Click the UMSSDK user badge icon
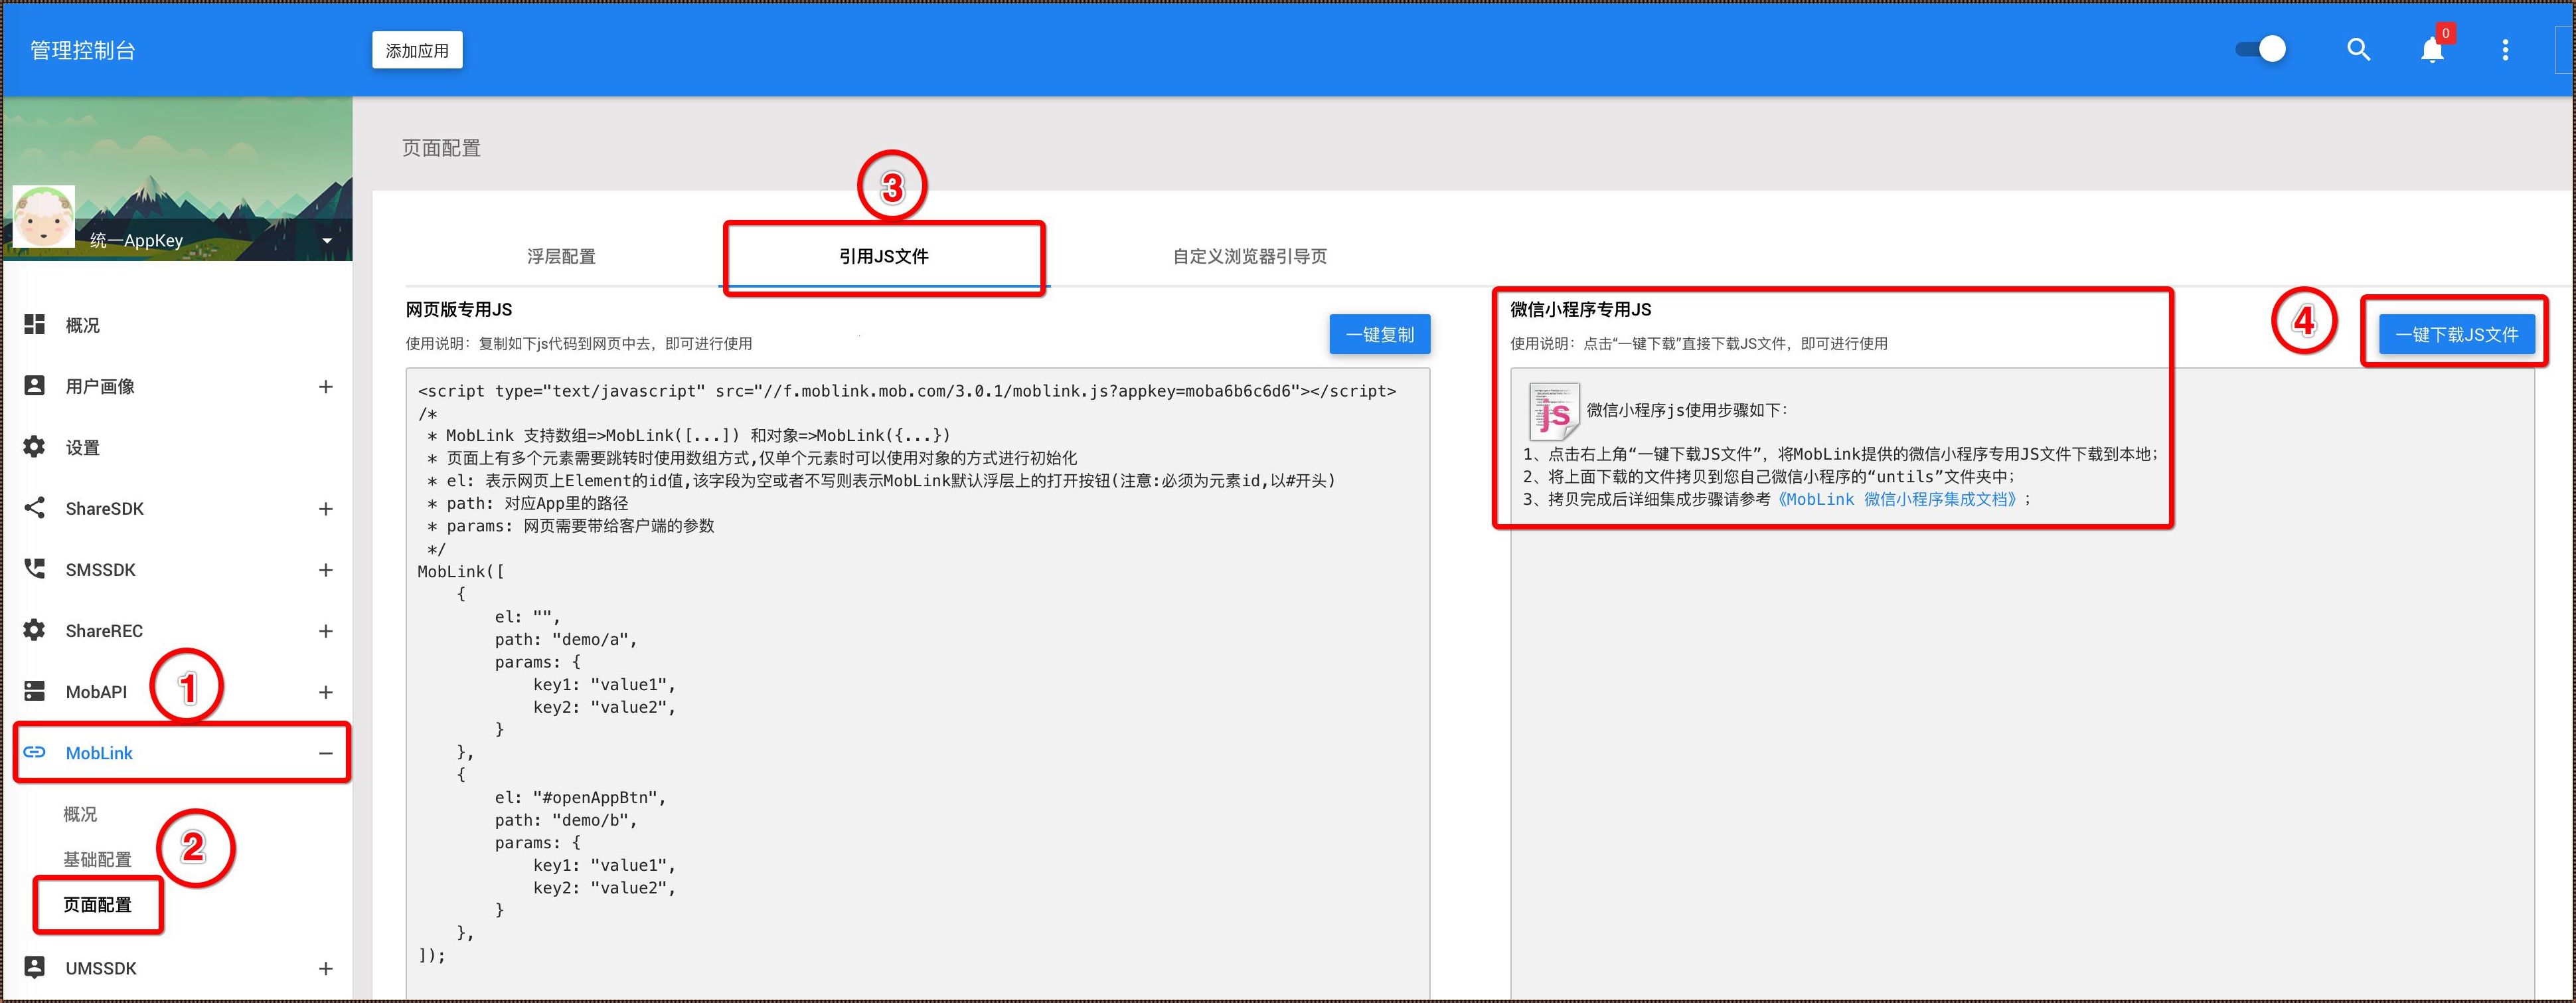Viewport: 2576px width, 1003px height. click(x=35, y=967)
